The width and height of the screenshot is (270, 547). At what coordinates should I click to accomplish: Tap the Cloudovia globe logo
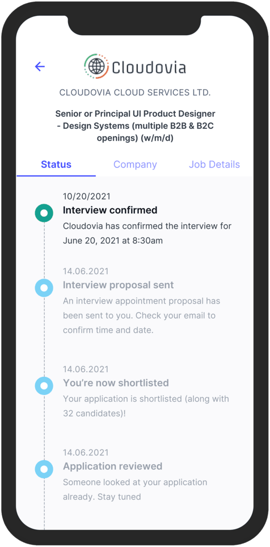pos(96,66)
